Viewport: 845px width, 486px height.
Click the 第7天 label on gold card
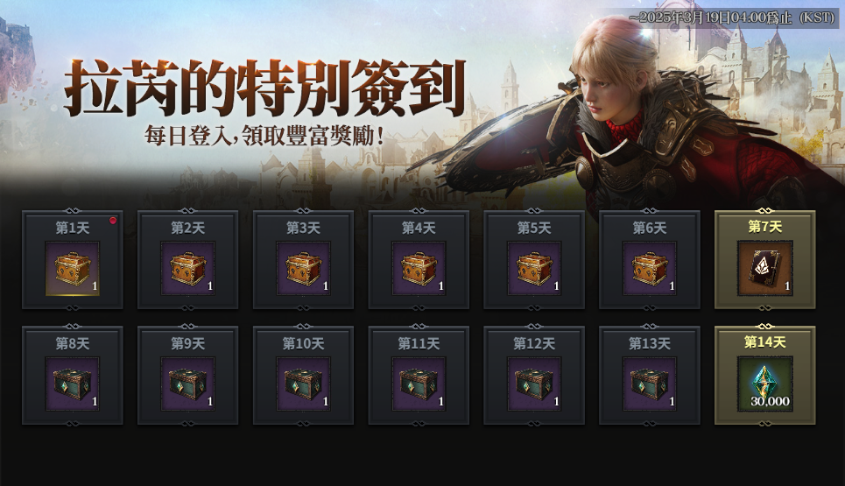764,227
